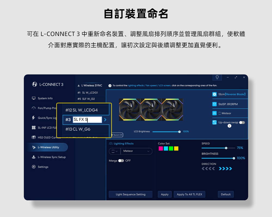The image size is (272, 217).
Task: Click Apply To All TL FLEX button
Action: (x=189, y=194)
